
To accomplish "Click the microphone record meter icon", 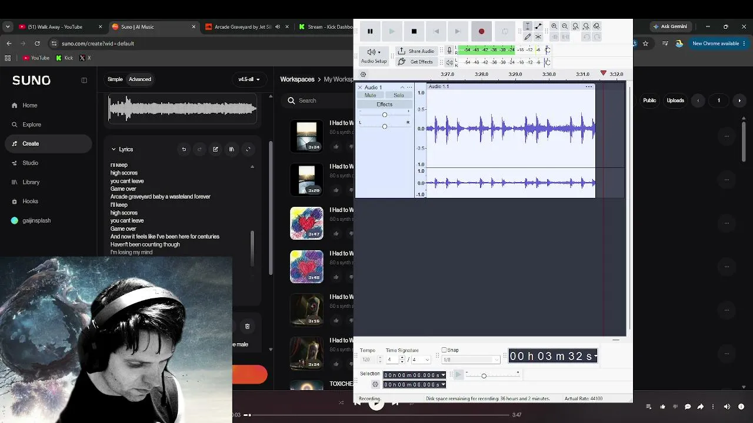I will click(449, 51).
